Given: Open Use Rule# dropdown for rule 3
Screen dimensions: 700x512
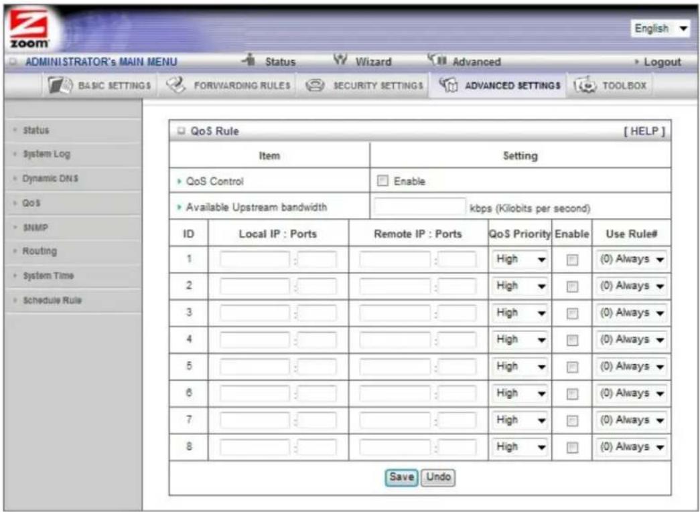Looking at the screenshot, I should (631, 313).
